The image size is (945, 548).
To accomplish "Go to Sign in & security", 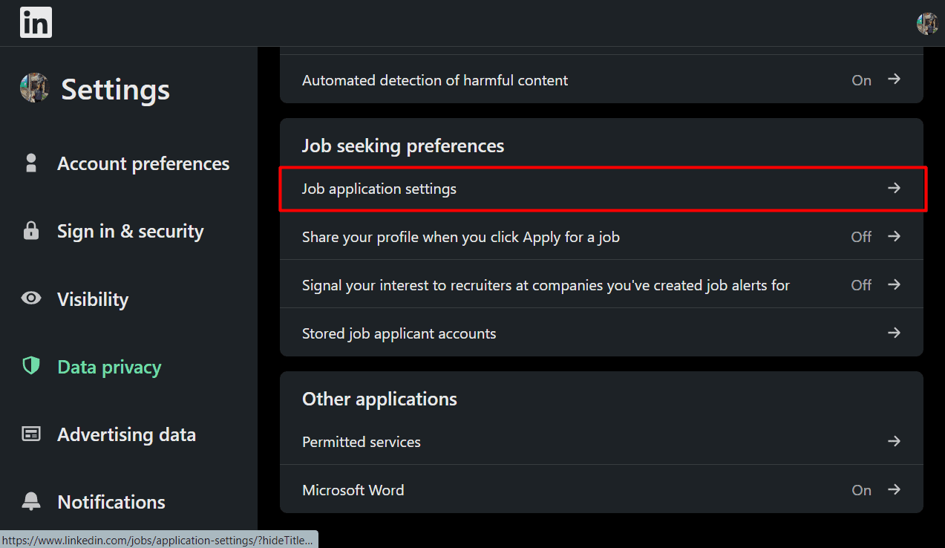I will [130, 231].
